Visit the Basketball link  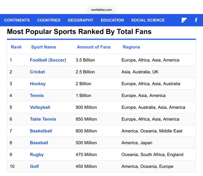(x=41, y=131)
